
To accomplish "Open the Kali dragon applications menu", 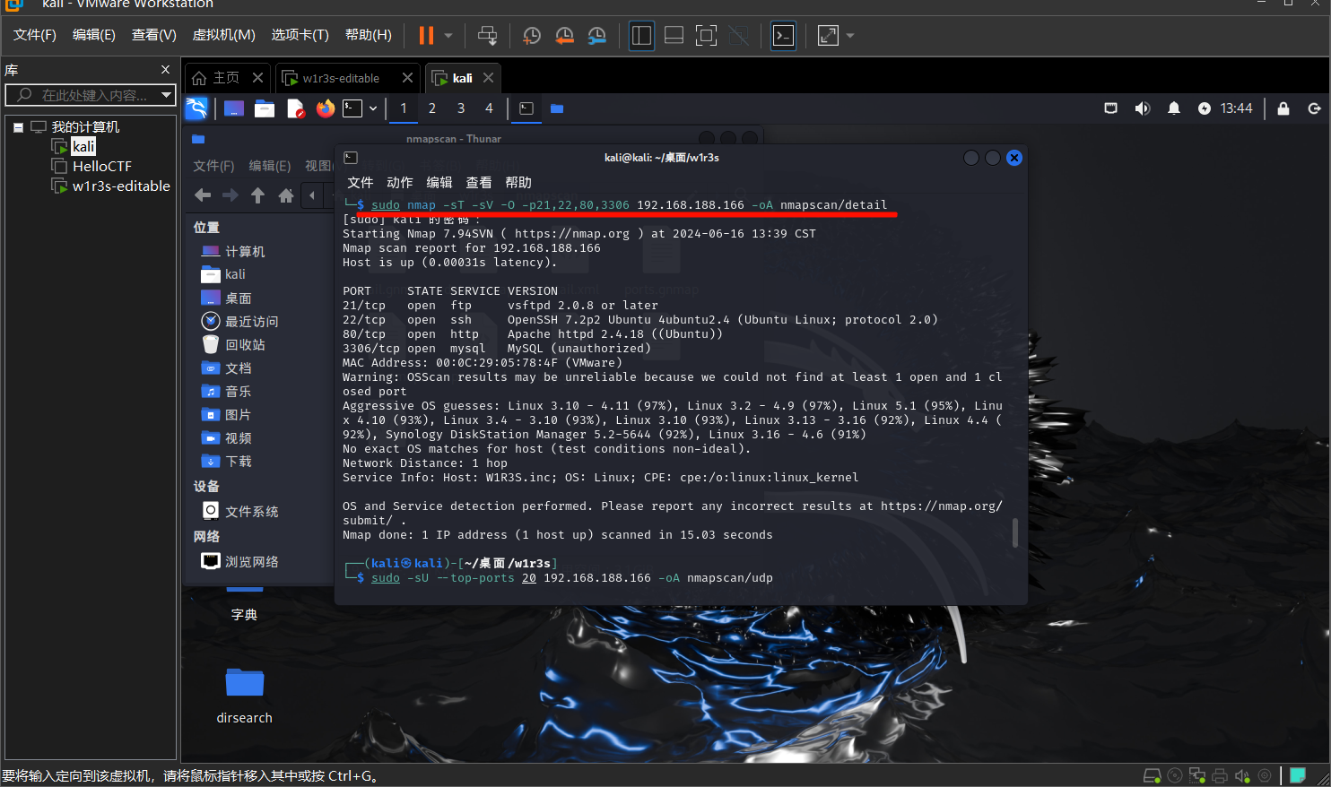I will [196, 108].
